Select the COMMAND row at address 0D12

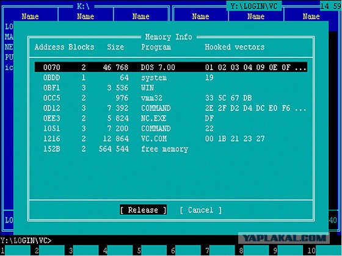[171, 108]
